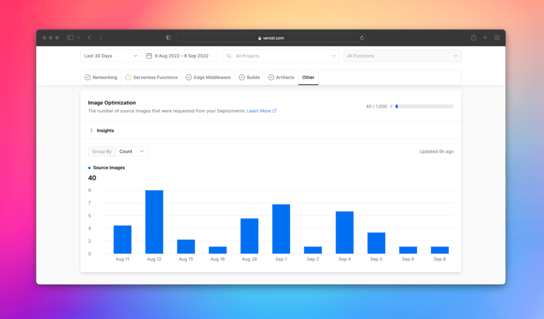Click the browser forward arrow
544x319 pixels.
click(101, 38)
